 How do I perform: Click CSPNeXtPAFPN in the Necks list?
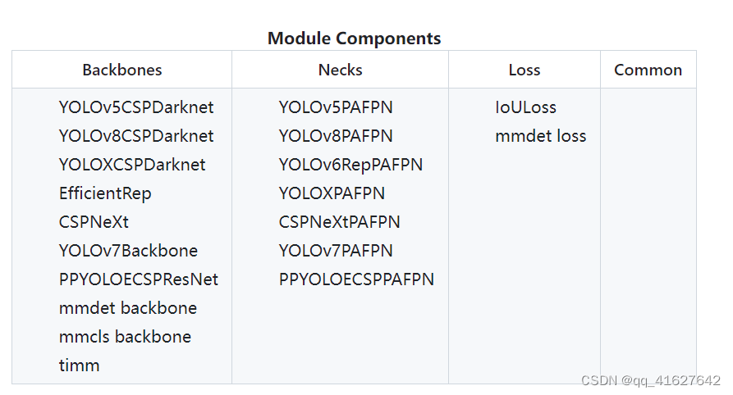click(340, 222)
